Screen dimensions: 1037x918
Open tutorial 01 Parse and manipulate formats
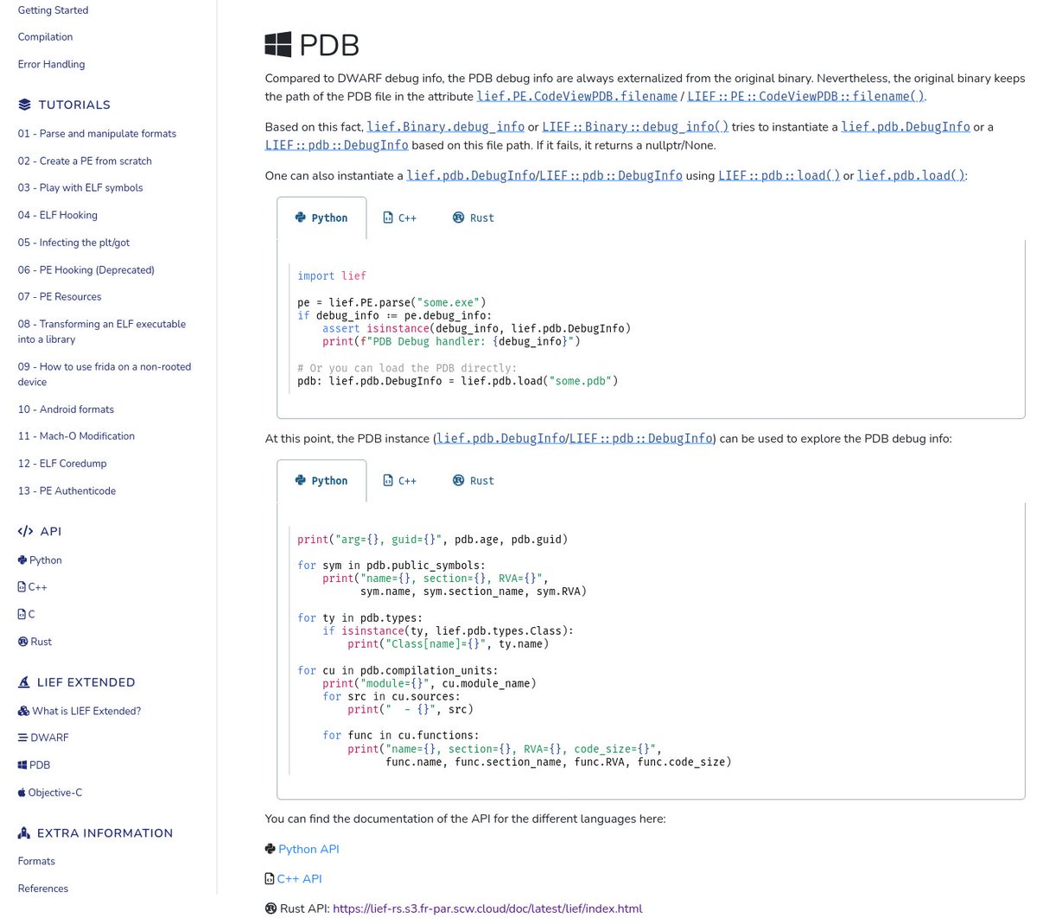97,134
